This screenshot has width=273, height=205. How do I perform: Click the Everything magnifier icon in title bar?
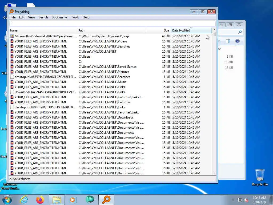pos(11,11)
